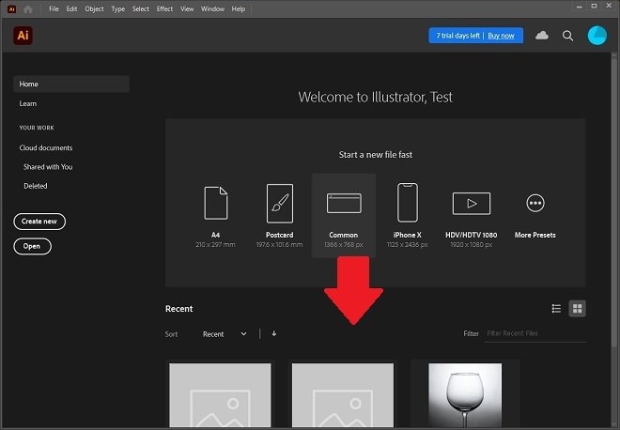Image resolution: width=620 pixels, height=430 pixels.
Task: Reverse sort order with arrow icon
Action: tap(274, 333)
